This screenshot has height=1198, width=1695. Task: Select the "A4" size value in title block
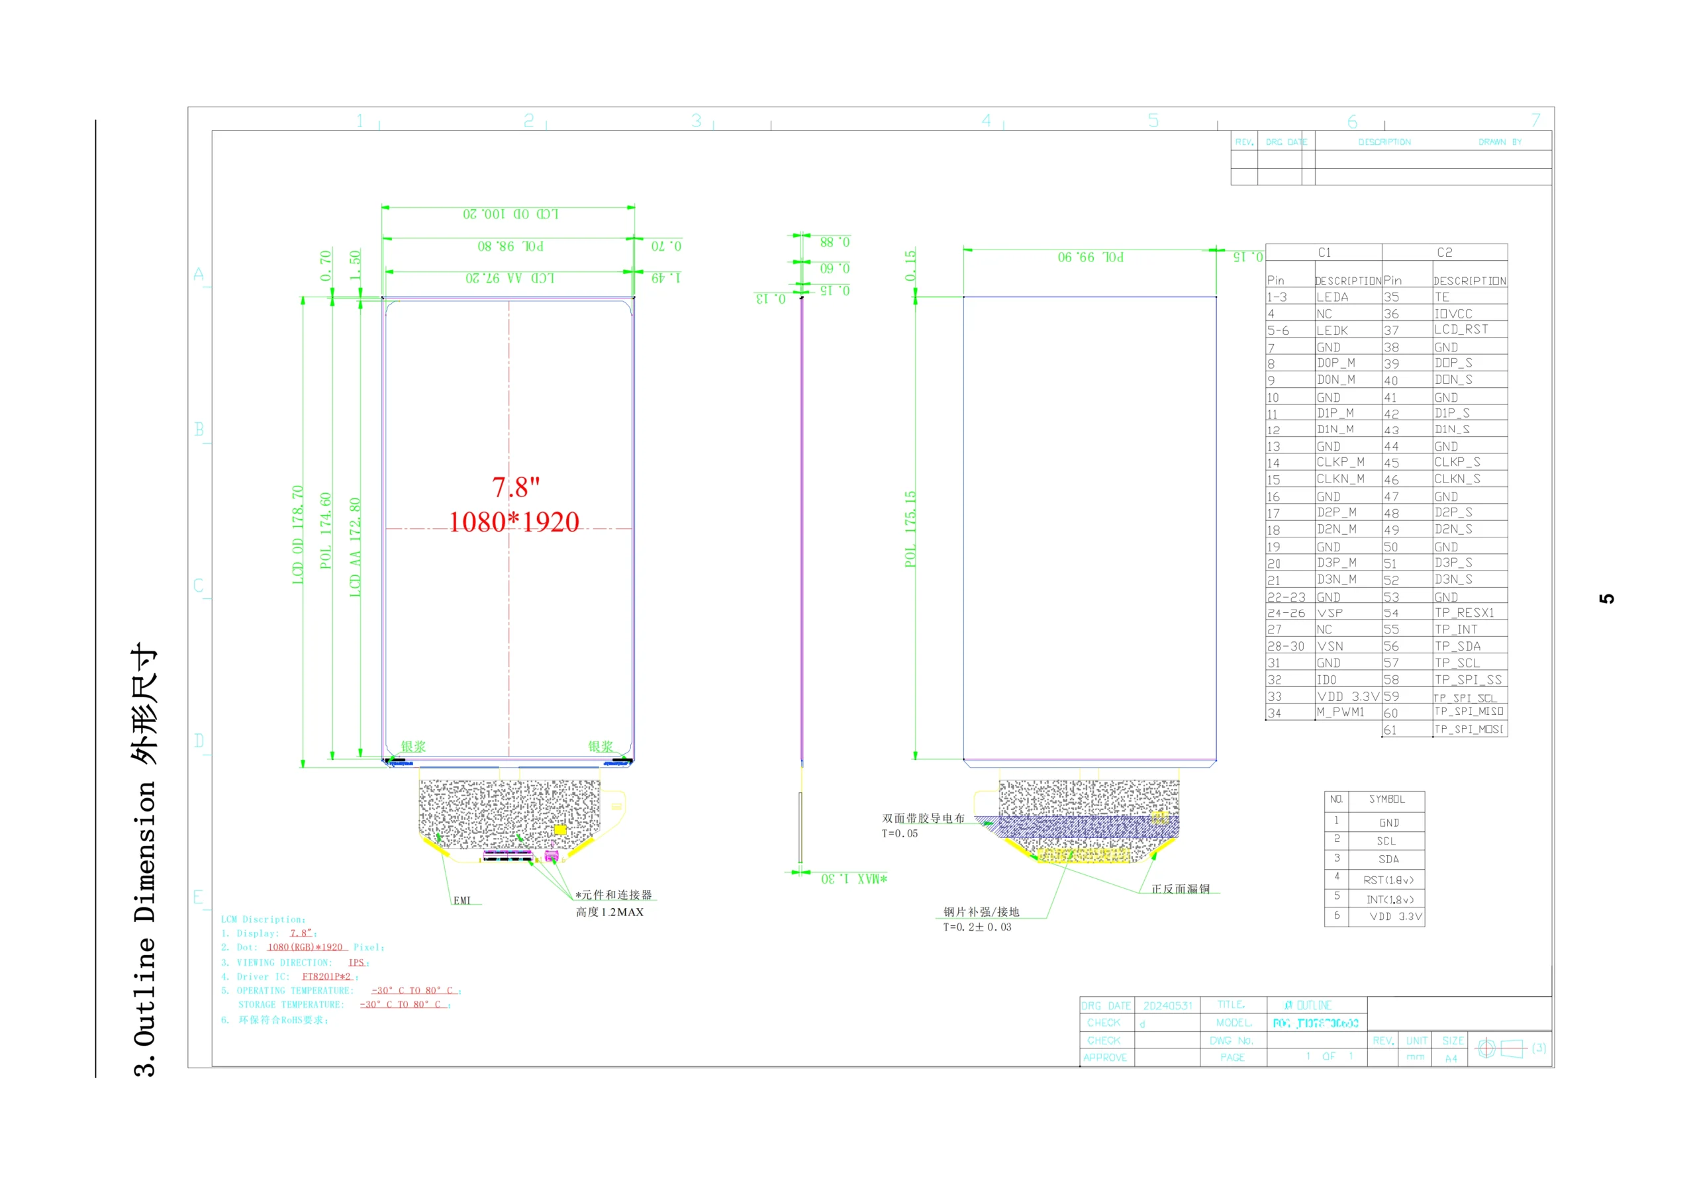tap(1451, 1059)
